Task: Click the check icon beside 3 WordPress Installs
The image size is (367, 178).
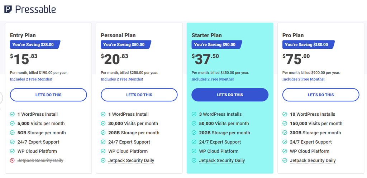Action: [x=194, y=114]
